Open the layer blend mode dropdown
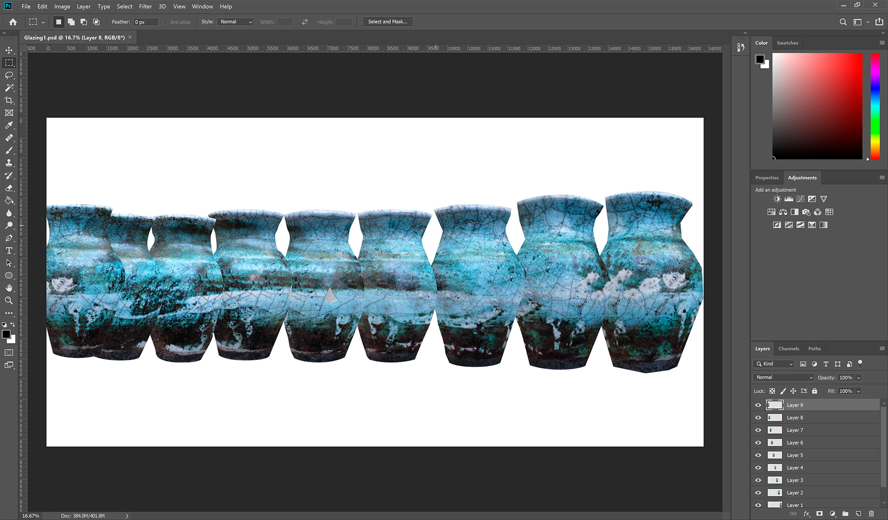The width and height of the screenshot is (888, 520). 783,378
